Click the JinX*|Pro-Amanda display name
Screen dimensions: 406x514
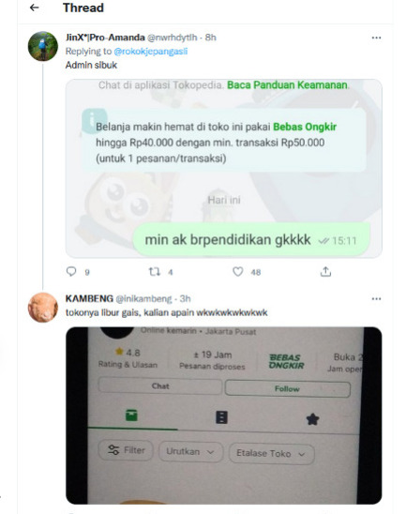point(105,38)
